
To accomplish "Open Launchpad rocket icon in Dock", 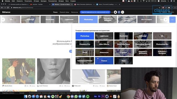I will pos(30,97).
